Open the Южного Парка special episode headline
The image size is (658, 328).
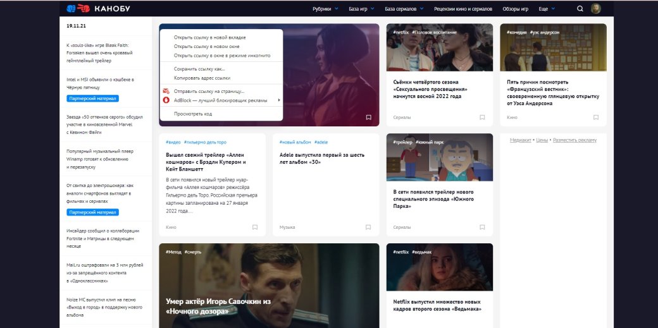[433, 199]
